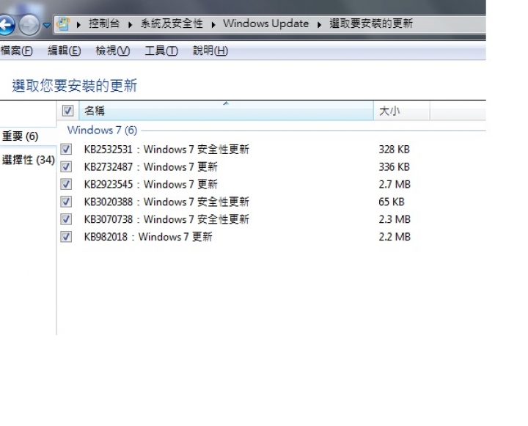Go to 系統及安全性 breadcrumb
Image resolution: width=528 pixels, height=426 pixels.
point(172,23)
